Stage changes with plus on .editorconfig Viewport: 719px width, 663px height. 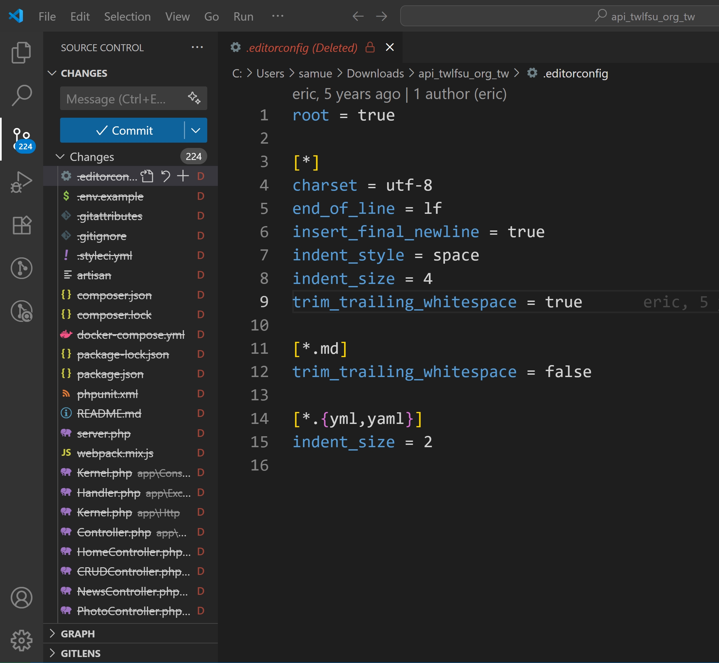click(x=183, y=176)
